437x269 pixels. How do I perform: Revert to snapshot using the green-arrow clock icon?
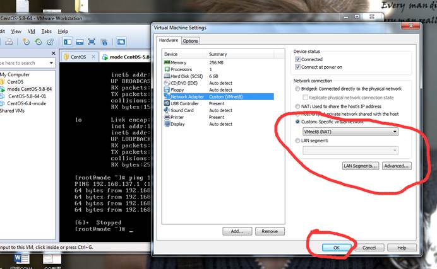(38, 42)
